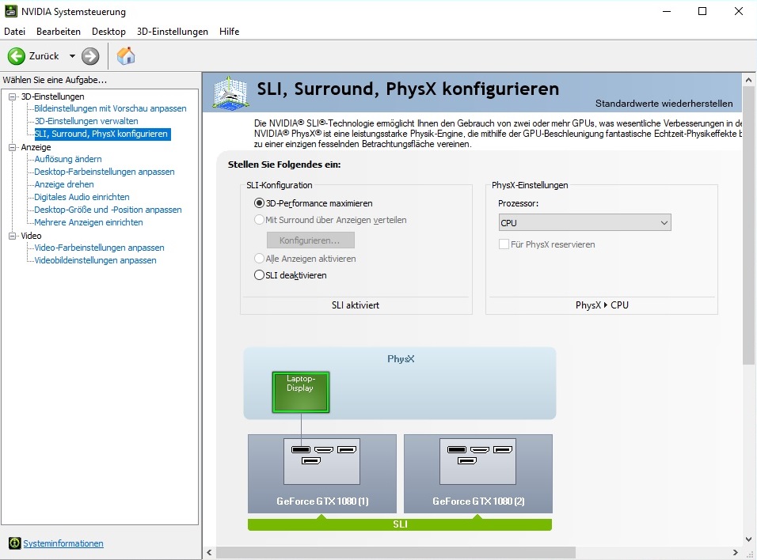The height and width of the screenshot is (560, 757).
Task: Click the vertical scrollbar thumb
Action: click(748, 225)
